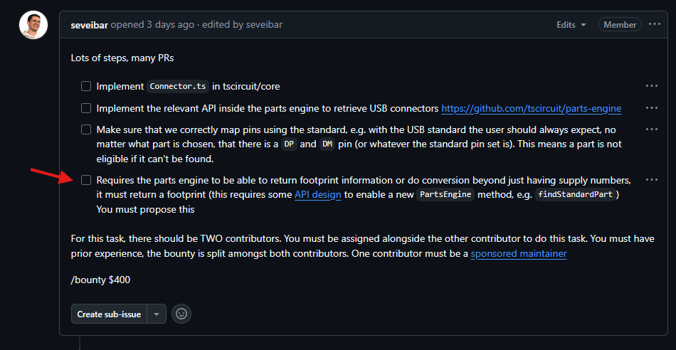Check the parts engine USB connectors checkbox
This screenshot has height=350, width=676.
point(86,109)
